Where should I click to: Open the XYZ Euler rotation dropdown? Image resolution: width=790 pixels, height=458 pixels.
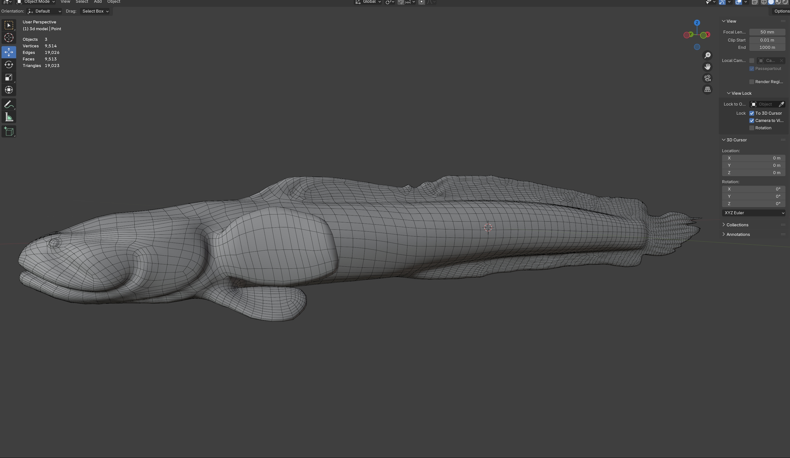pyautogui.click(x=754, y=213)
